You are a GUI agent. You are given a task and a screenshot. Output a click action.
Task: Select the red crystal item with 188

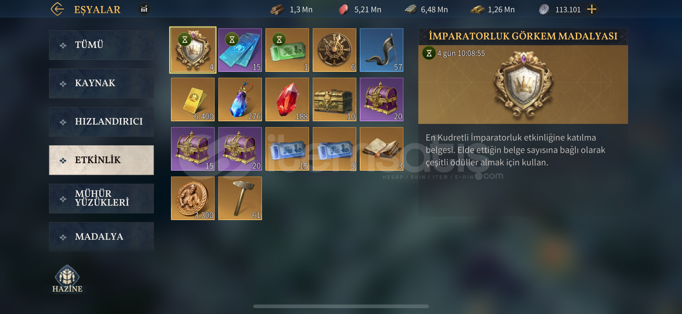[x=287, y=99]
